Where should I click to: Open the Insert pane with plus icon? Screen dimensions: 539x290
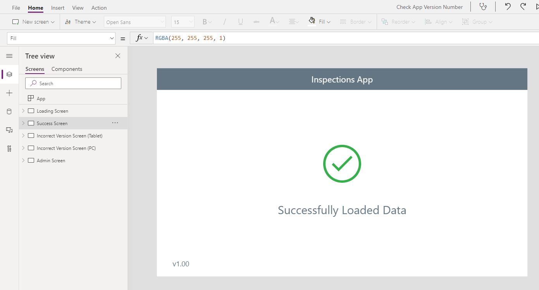click(9, 93)
